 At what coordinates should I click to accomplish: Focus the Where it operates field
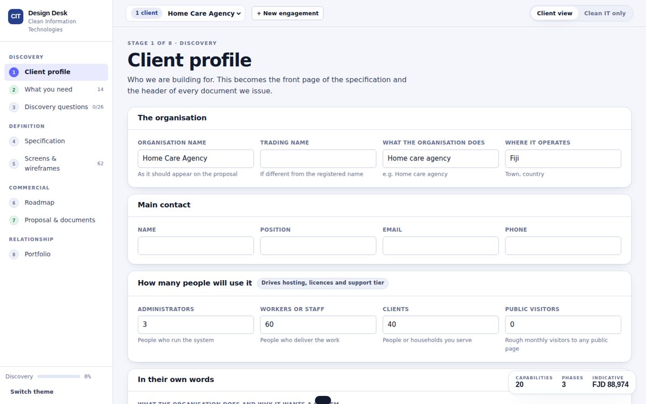pos(563,158)
